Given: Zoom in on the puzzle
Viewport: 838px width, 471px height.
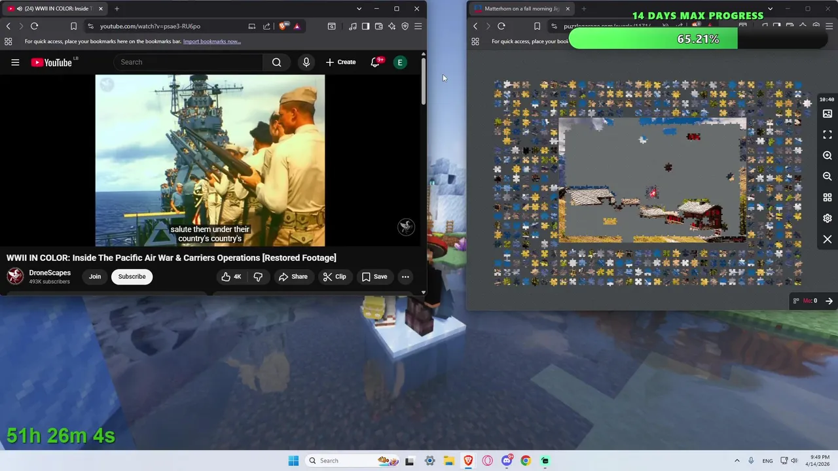Looking at the screenshot, I should 828,156.
